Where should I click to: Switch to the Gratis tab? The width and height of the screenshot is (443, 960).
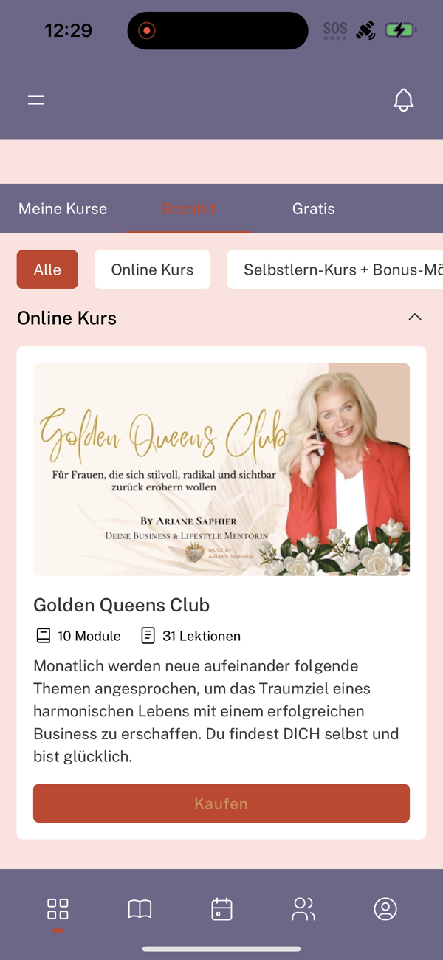coord(314,208)
